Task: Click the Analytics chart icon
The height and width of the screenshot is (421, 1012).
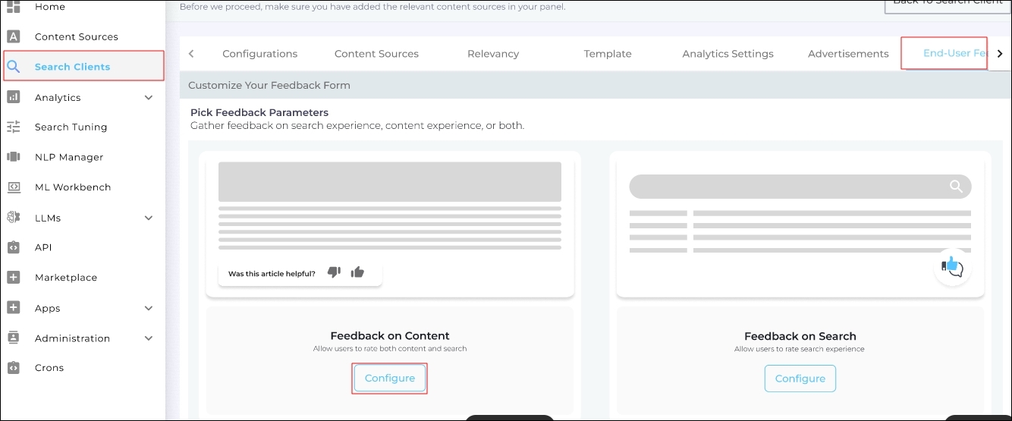Action: (x=13, y=97)
